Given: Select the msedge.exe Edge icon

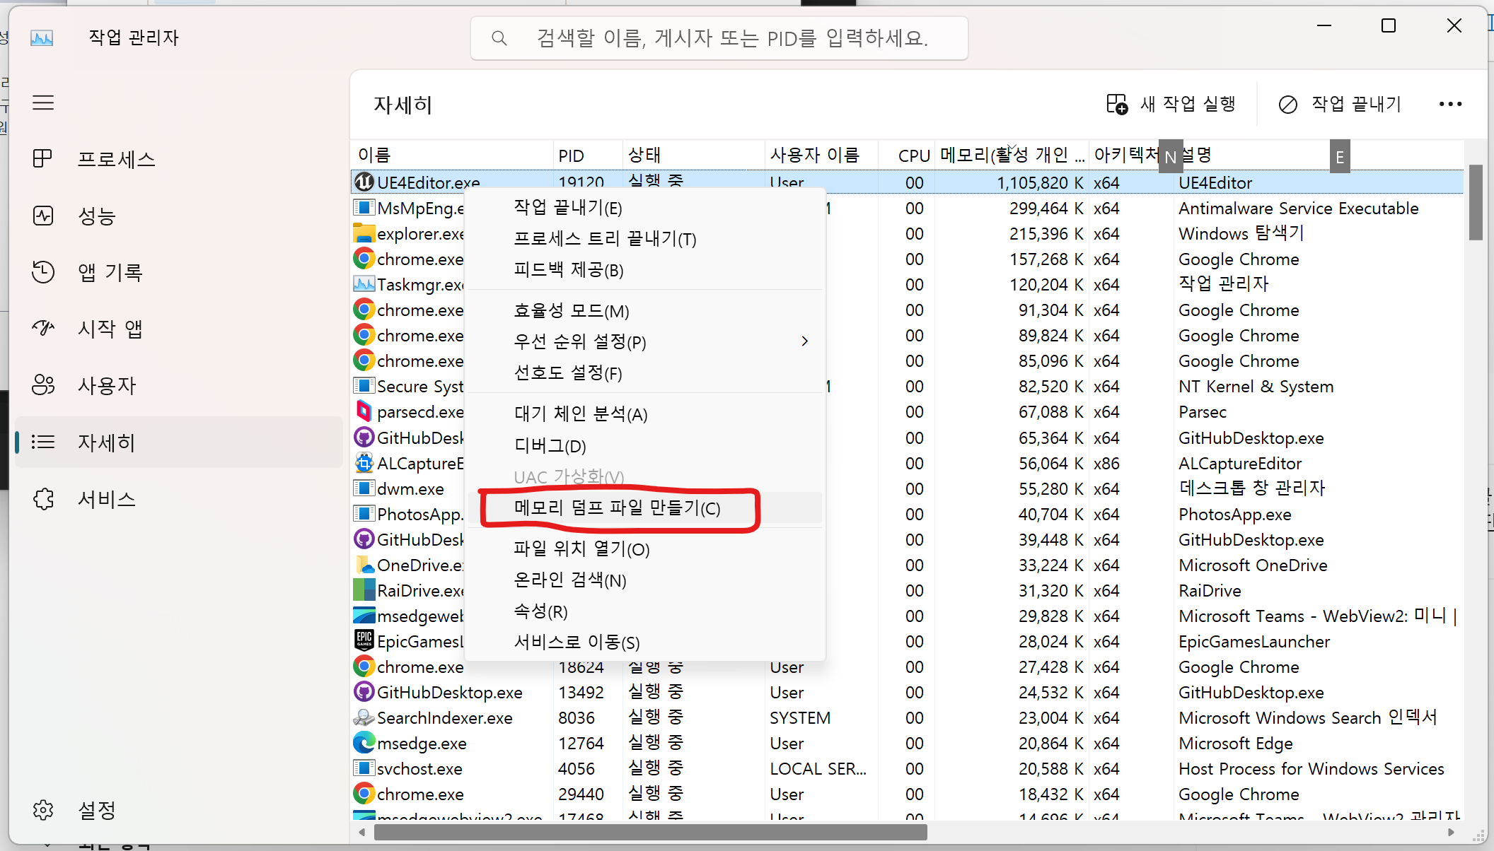Looking at the screenshot, I should [364, 743].
